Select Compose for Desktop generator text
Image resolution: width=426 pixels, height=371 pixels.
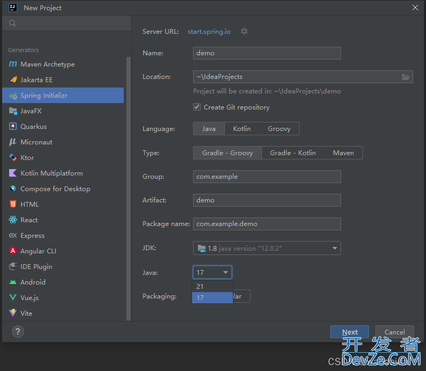[x=55, y=189]
